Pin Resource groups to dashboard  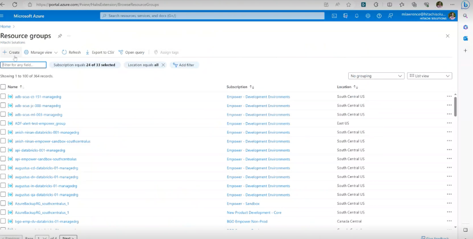click(60, 36)
